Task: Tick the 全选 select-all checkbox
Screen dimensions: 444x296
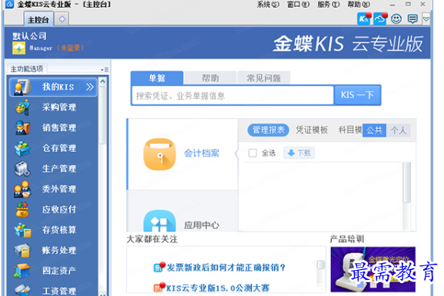Action: pyautogui.click(x=253, y=153)
